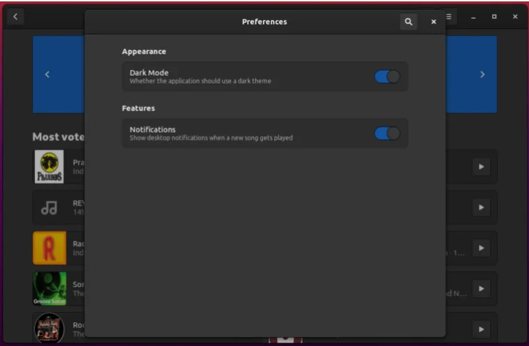
Task: Show previous featured carousel banner
Action: (x=47, y=74)
